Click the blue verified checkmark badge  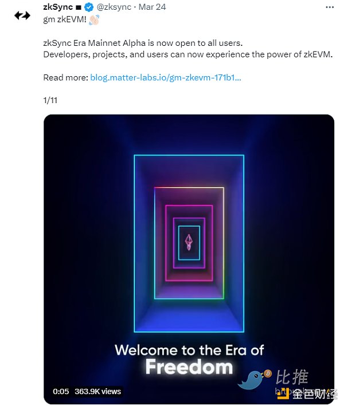coord(89,7)
